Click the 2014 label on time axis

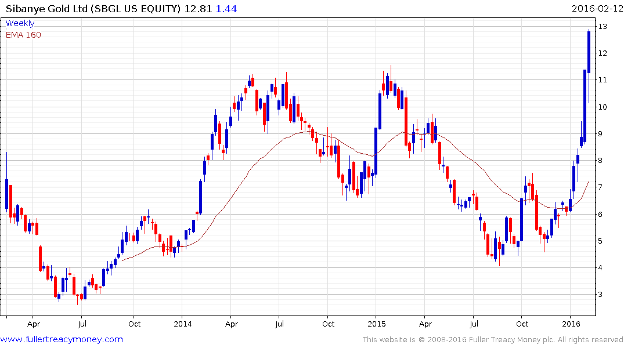(x=182, y=324)
